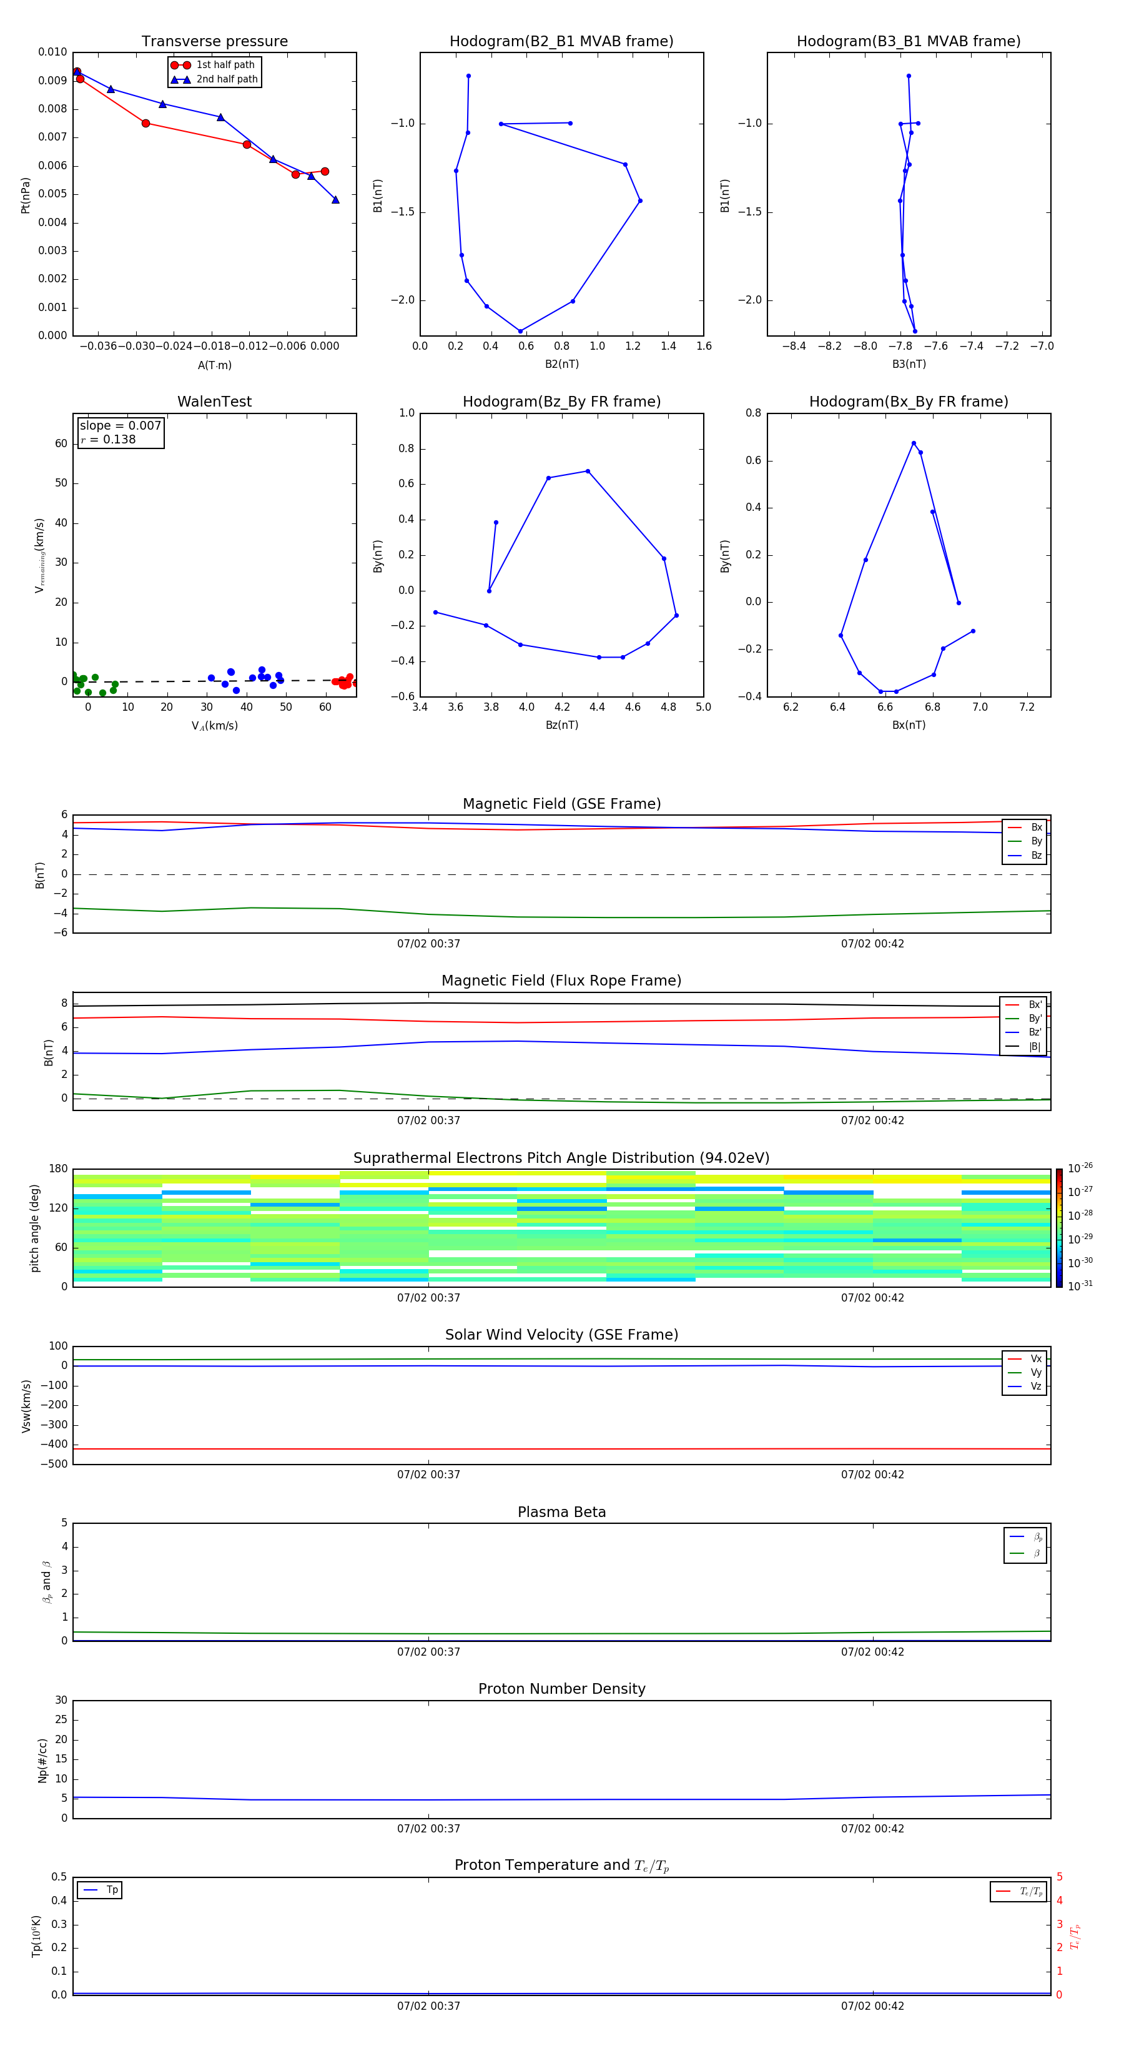Select the βp entry in Plasma Beta legend

tap(1025, 1537)
